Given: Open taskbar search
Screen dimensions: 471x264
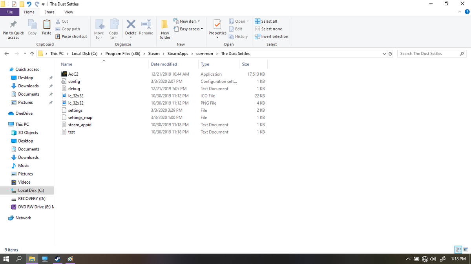Looking at the screenshot, I should point(19,259).
